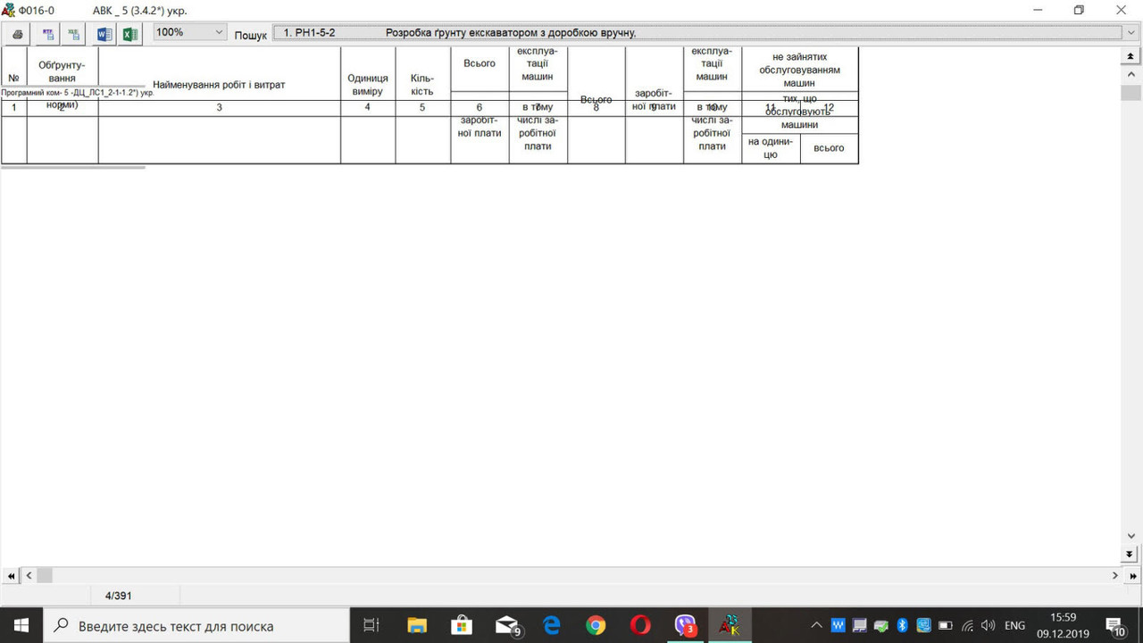Save the report as XLS file
This screenshot has height=643, width=1143.
point(74,34)
